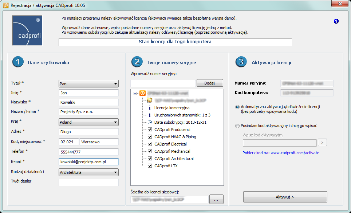Select automatic activation radio button
The width and height of the screenshot is (351, 213).
pos(237,107)
